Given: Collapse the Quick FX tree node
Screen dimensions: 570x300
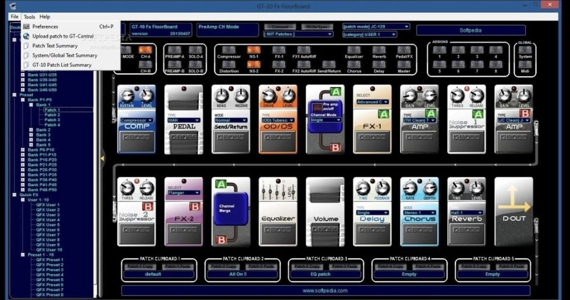Looking at the screenshot, I should click(15, 195).
